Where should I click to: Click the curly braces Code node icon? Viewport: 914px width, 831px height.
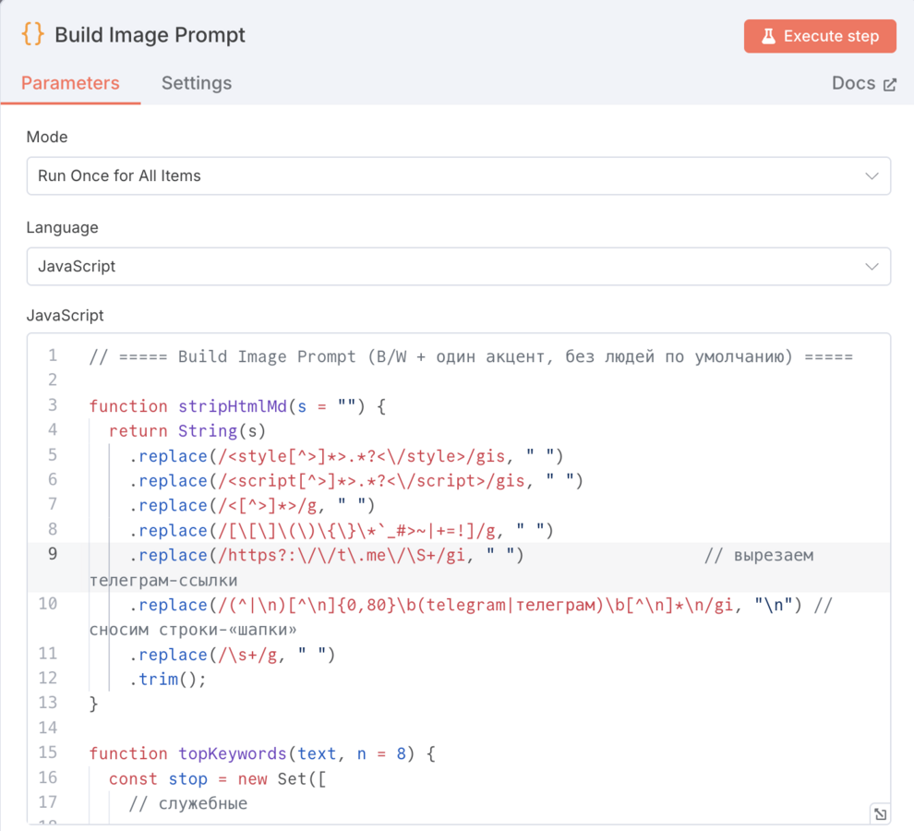[x=32, y=35]
